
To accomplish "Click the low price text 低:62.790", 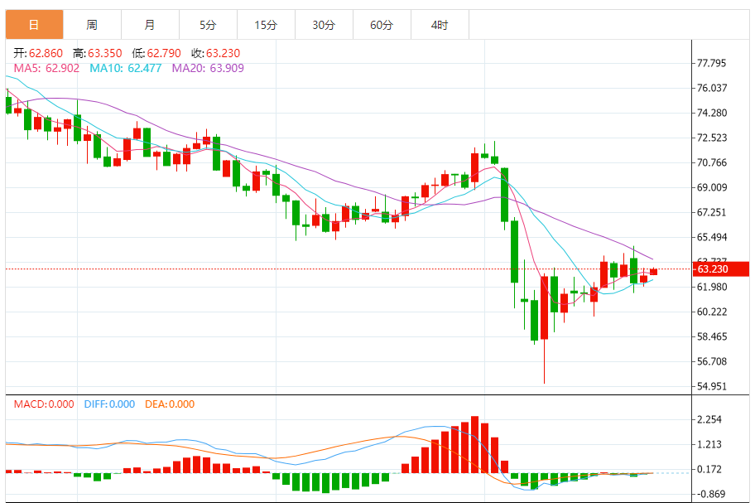I will [x=156, y=53].
